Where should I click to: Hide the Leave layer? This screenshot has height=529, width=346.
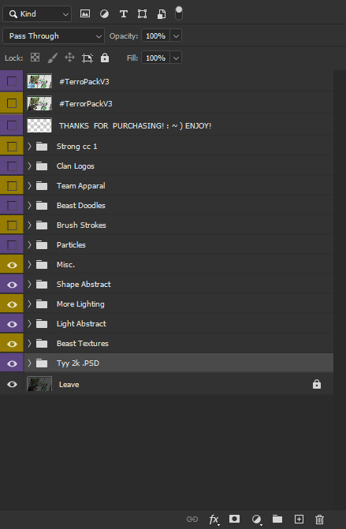(x=12, y=384)
